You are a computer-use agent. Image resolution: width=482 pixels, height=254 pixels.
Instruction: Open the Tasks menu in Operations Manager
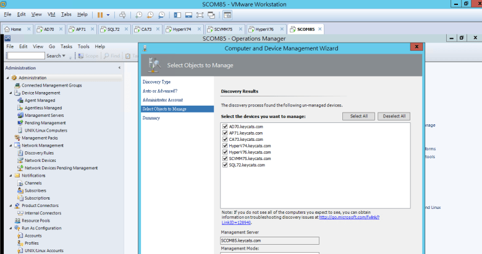coord(66,46)
